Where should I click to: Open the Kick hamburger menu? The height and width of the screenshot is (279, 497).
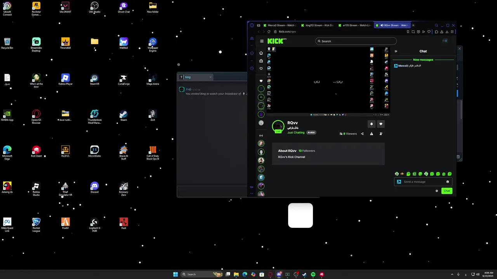point(262,41)
